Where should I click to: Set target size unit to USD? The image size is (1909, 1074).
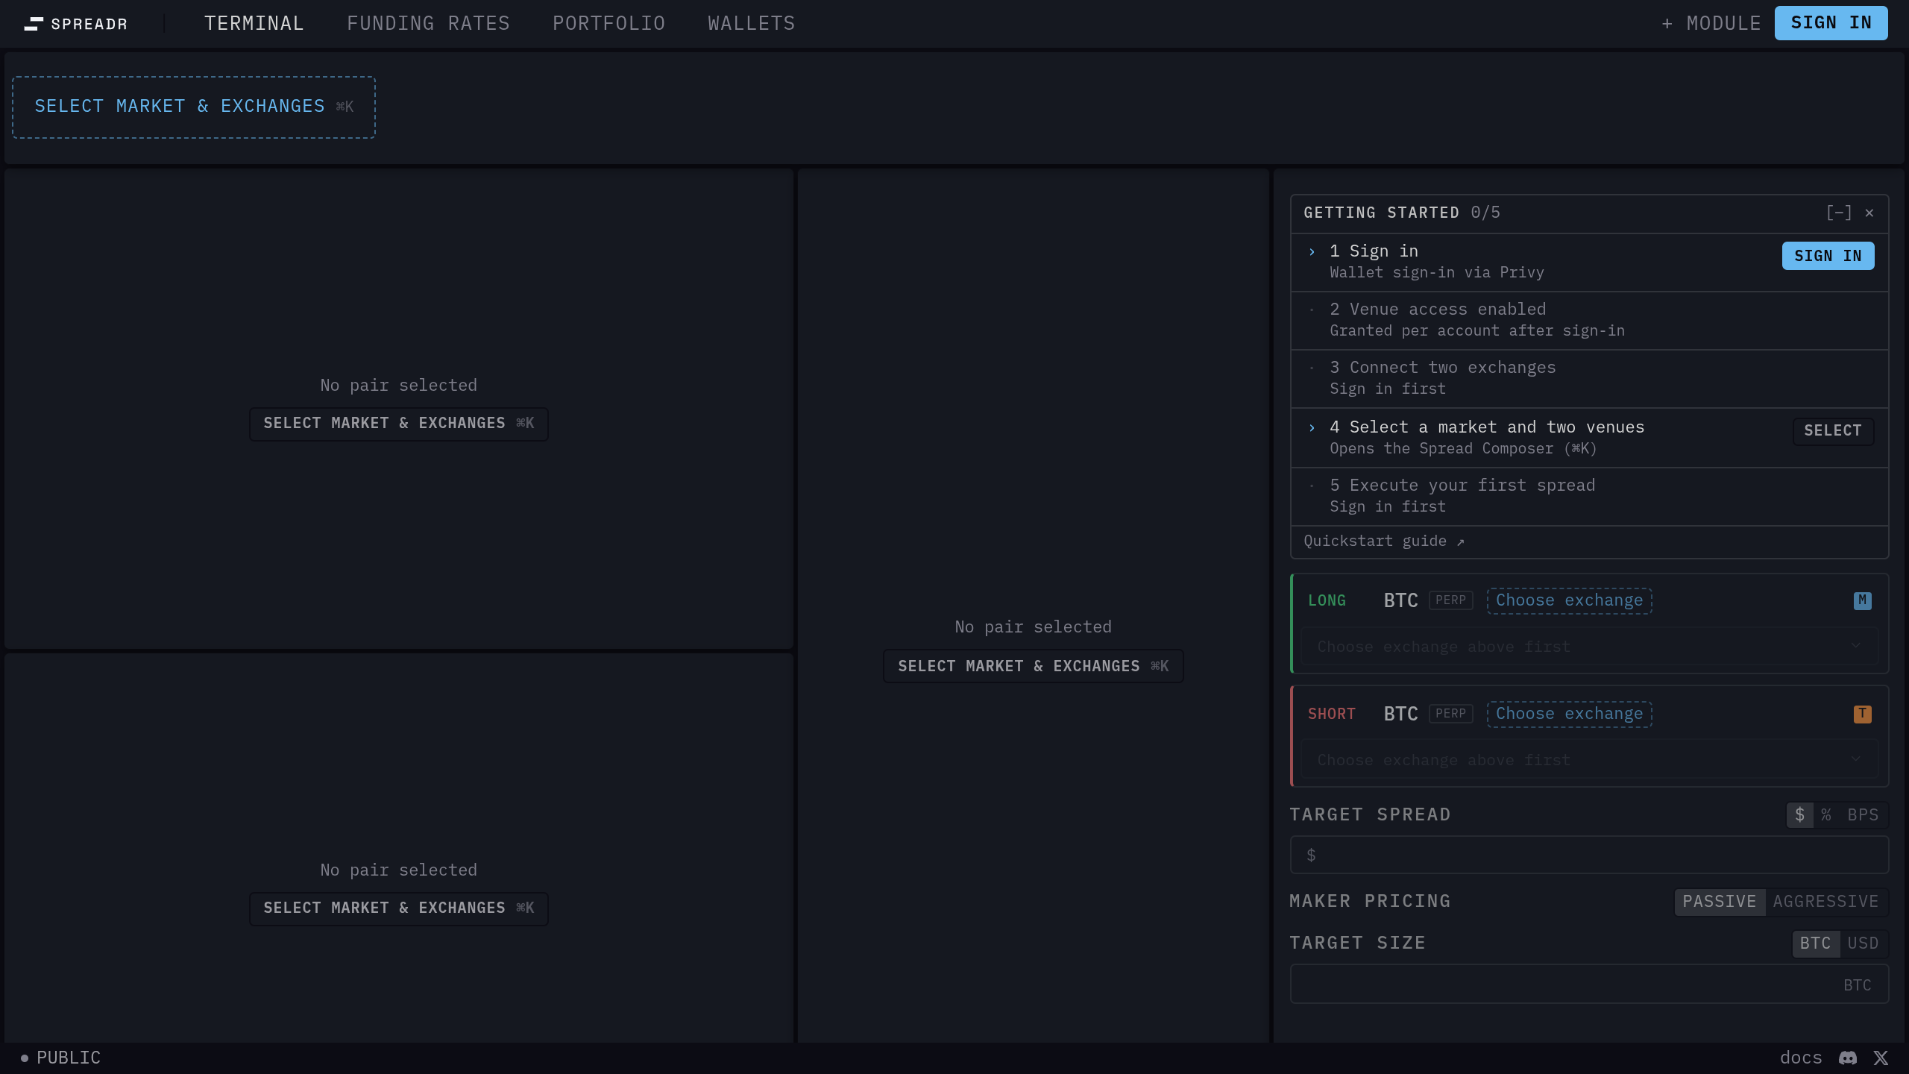pyautogui.click(x=1863, y=943)
